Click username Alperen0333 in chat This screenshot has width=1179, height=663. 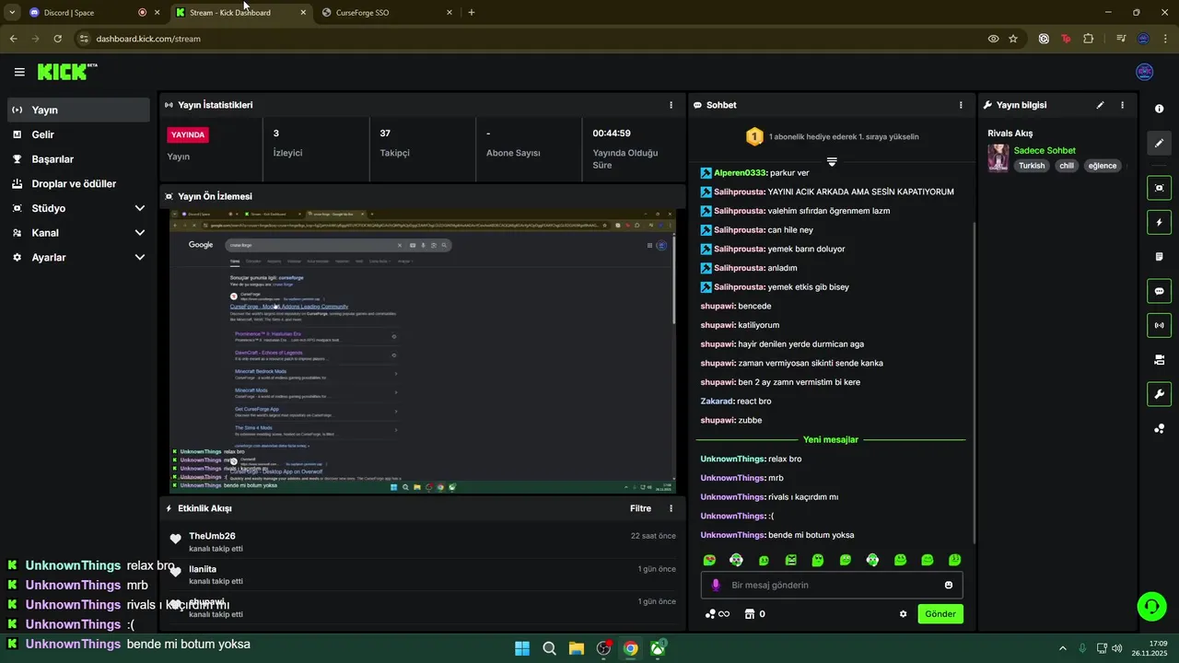coord(740,173)
